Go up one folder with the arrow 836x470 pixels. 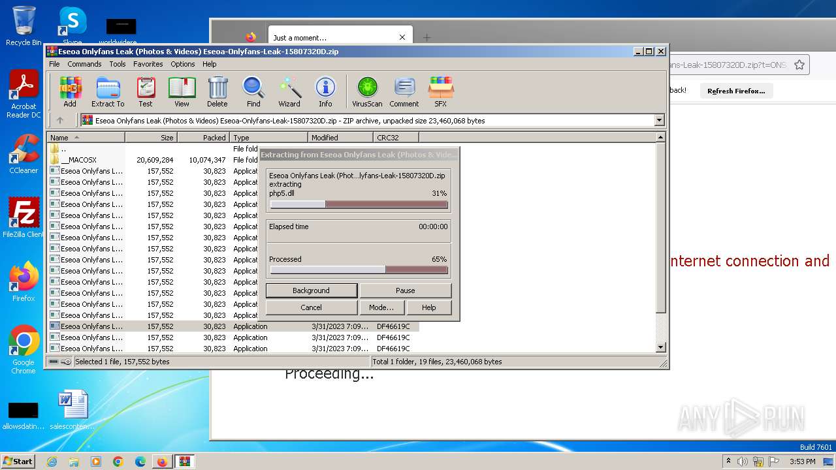point(60,120)
